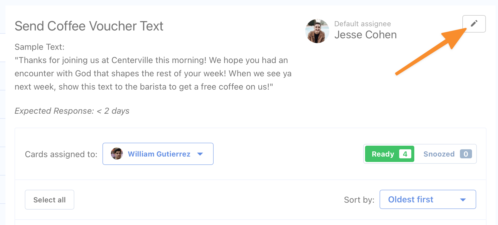Click the pencil edit icon button

[x=474, y=24]
